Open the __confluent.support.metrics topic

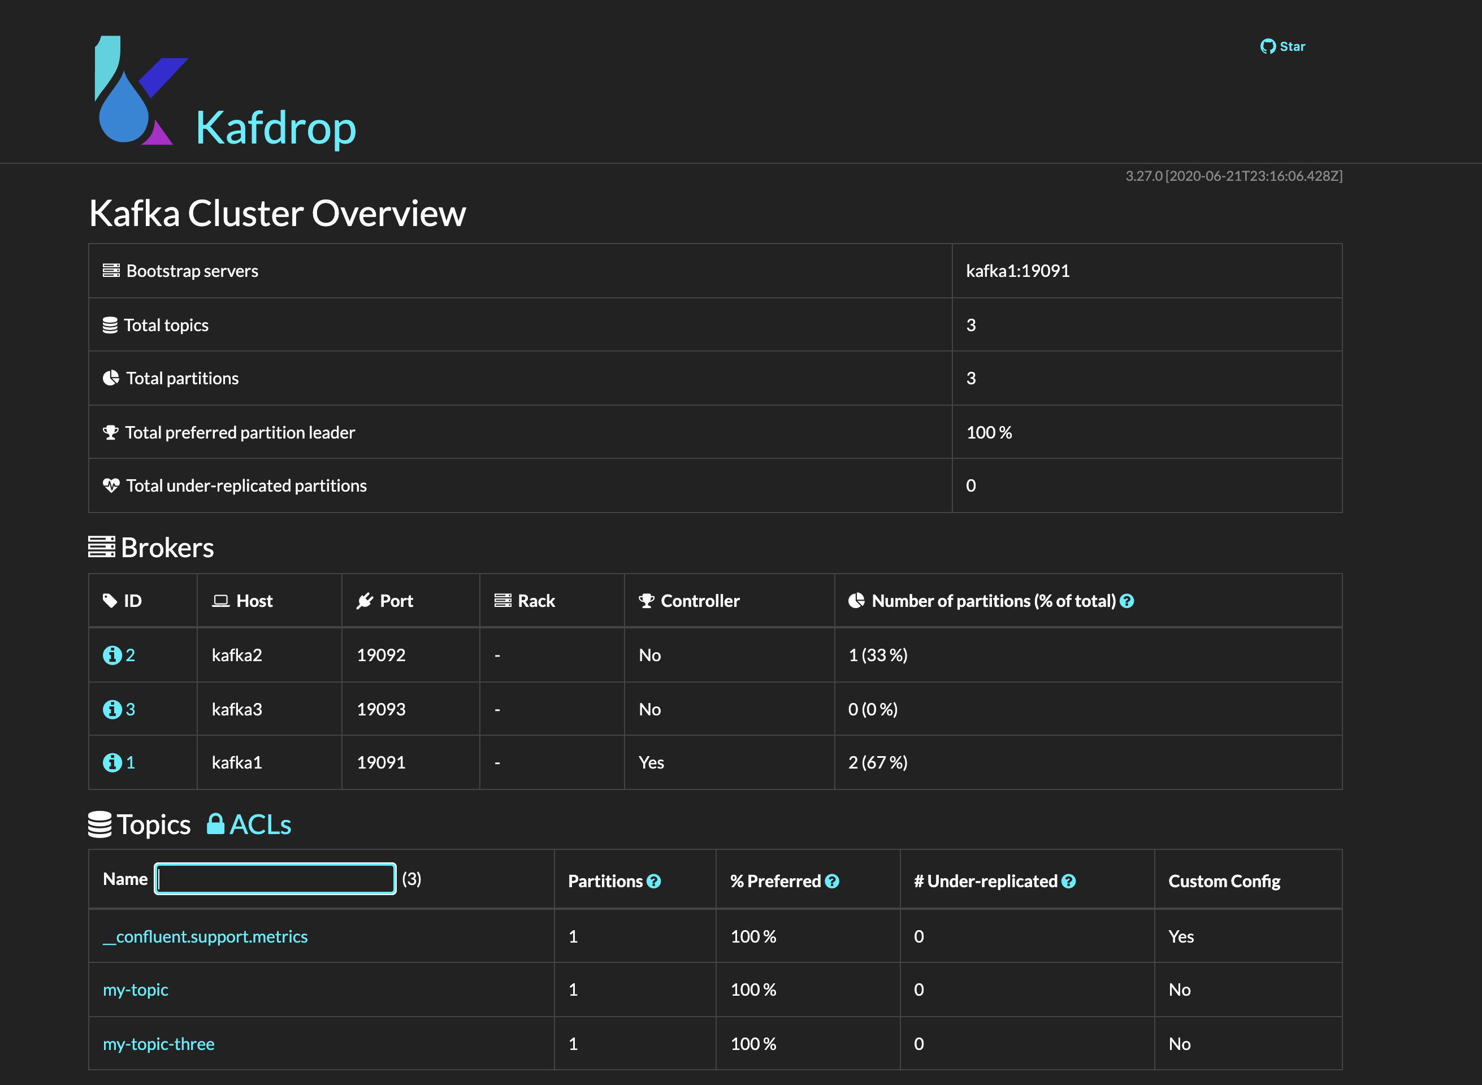click(205, 936)
